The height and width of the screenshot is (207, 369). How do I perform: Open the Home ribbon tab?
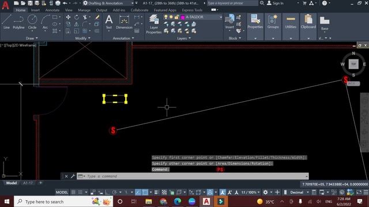tap(21, 10)
